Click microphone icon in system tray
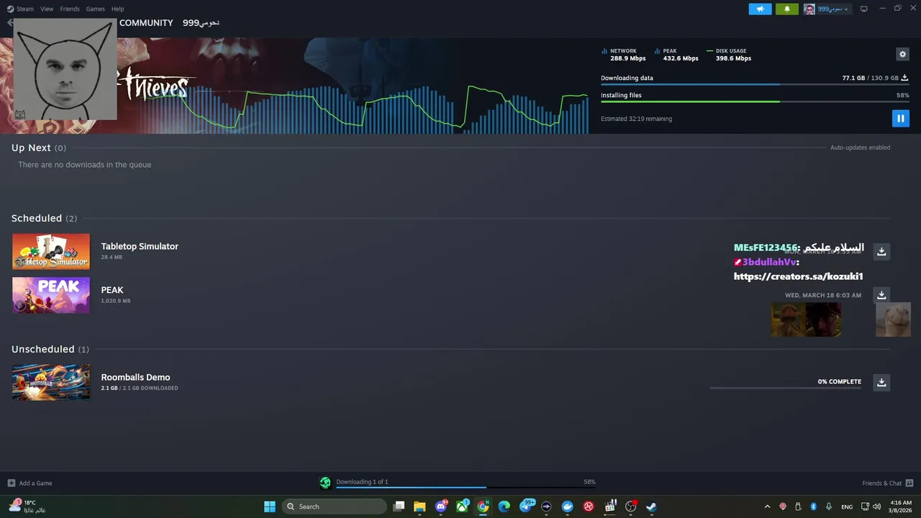The height and width of the screenshot is (518, 921). point(829,506)
